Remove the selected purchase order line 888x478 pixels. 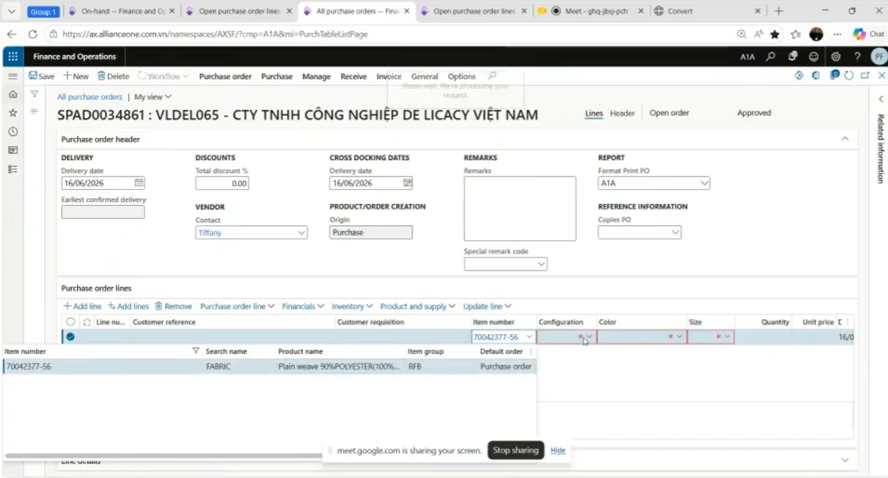[174, 306]
